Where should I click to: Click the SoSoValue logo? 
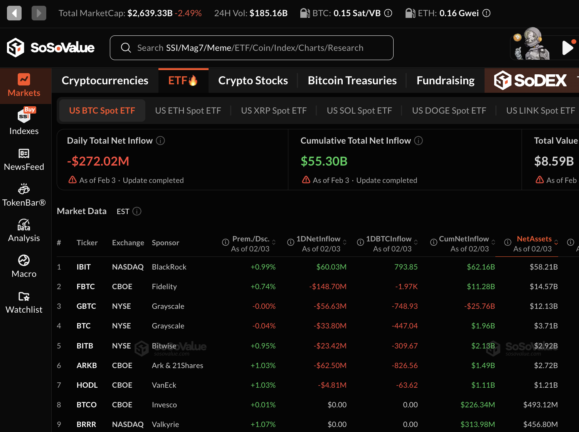tap(50, 47)
